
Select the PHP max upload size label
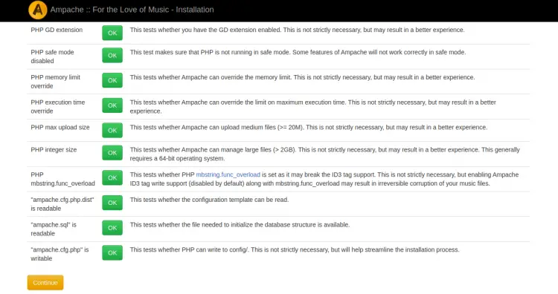(60, 127)
